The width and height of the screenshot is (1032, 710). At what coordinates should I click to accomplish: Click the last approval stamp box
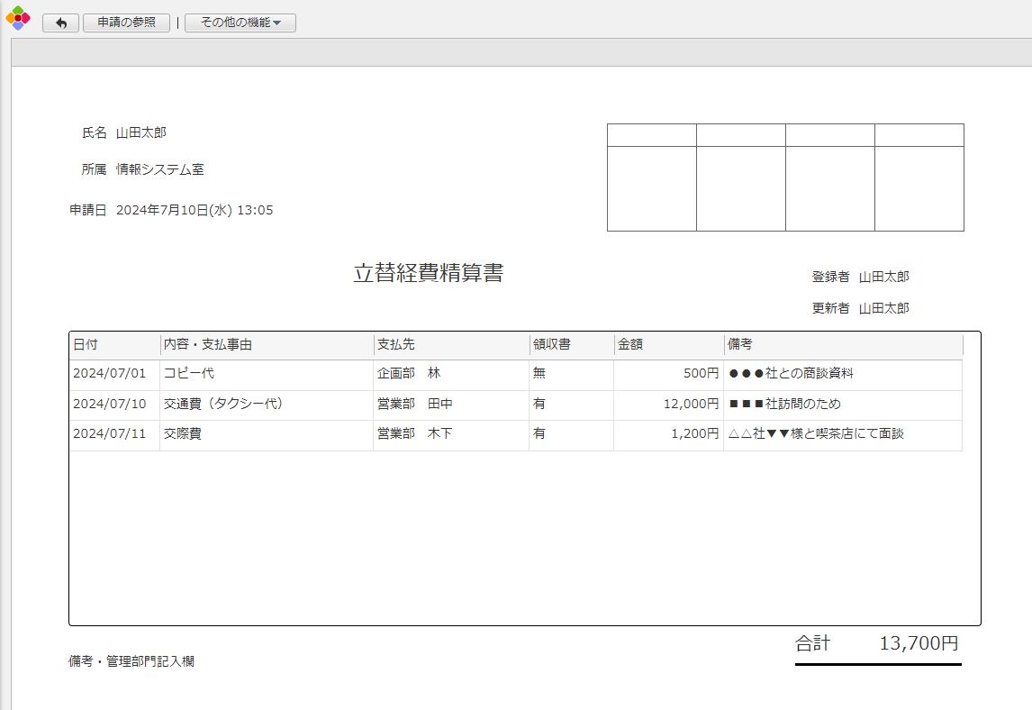919,188
